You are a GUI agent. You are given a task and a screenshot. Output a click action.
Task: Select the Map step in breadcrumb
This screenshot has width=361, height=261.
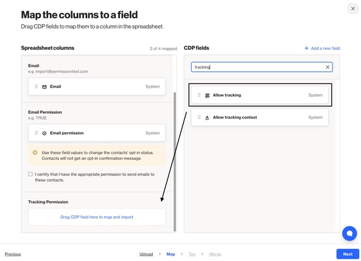coord(170,254)
